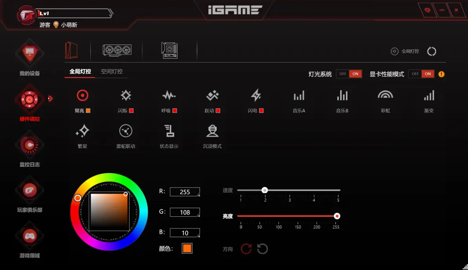The width and height of the screenshot is (468, 270).
Task: Open the 雷蛇联动 Razer sync mode
Action: [x=126, y=131]
